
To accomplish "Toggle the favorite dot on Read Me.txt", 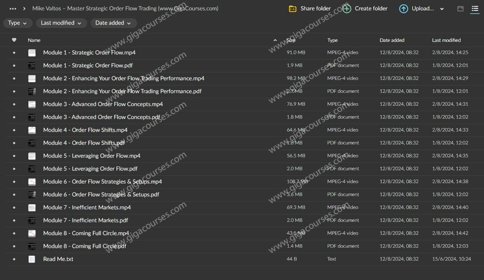I will click(x=14, y=259).
